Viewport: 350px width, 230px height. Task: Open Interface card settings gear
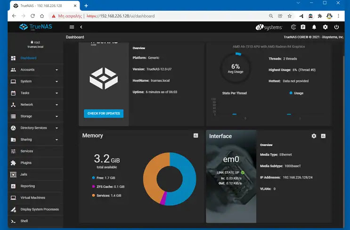pos(314,136)
